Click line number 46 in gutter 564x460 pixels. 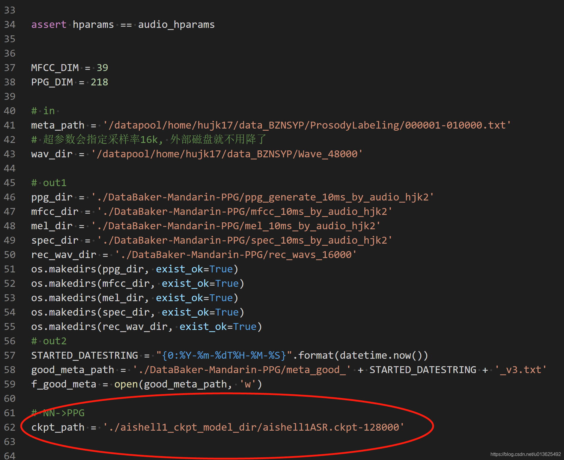pyautogui.click(x=10, y=197)
